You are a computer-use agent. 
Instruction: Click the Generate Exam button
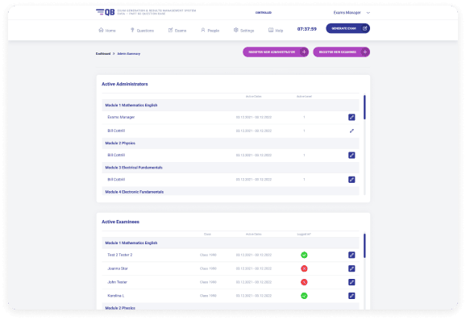(x=347, y=28)
